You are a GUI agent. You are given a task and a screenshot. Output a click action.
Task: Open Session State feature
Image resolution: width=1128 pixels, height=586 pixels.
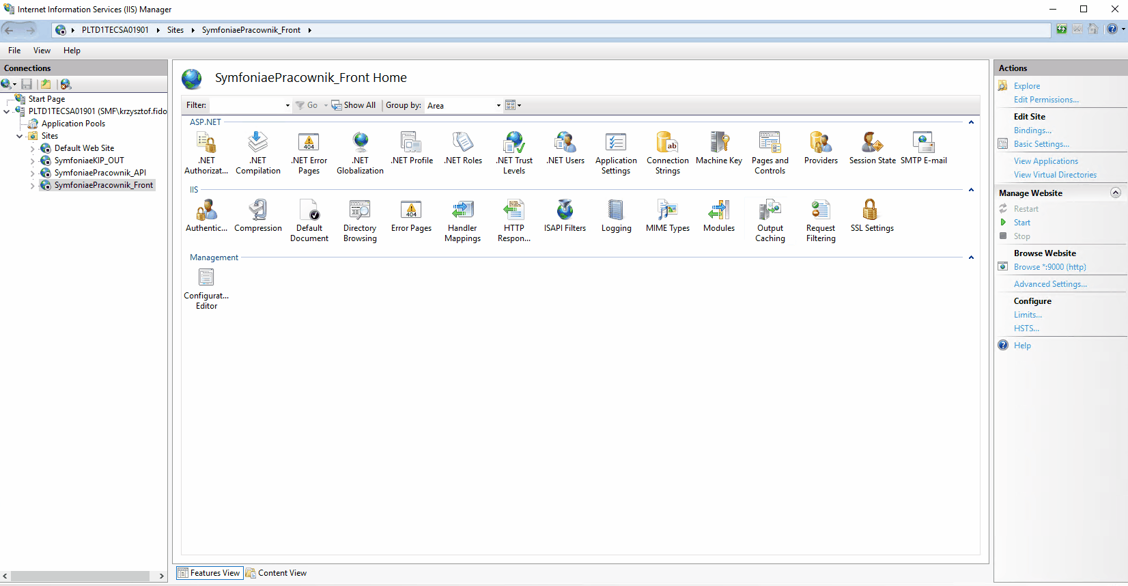click(873, 149)
